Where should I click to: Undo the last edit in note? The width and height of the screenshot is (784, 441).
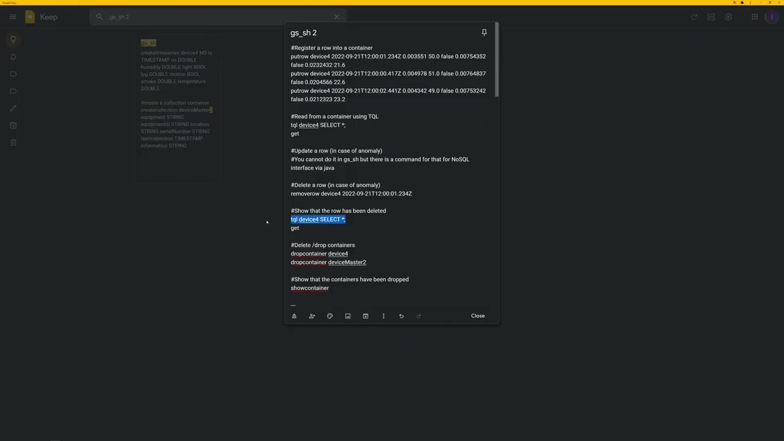(401, 316)
